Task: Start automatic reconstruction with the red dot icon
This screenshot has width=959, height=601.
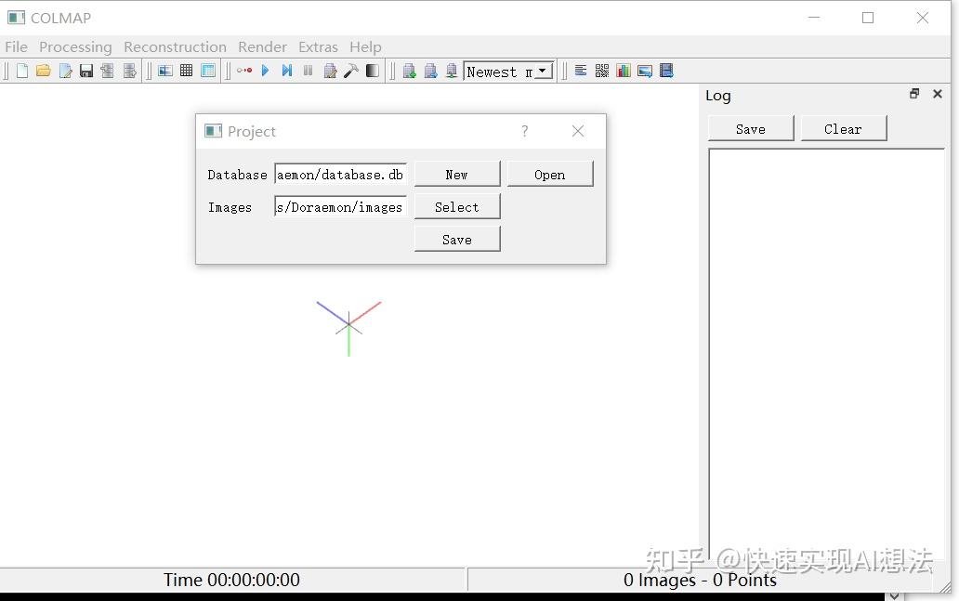Action: (244, 70)
